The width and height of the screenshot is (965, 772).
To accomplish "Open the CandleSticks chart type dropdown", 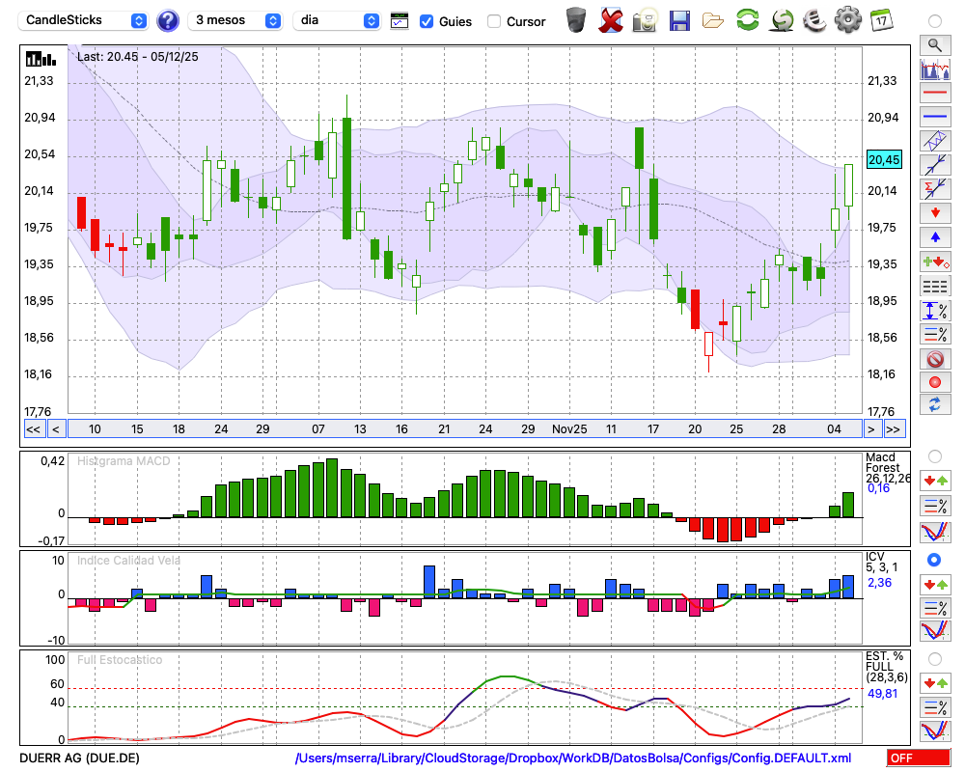I will [85, 20].
